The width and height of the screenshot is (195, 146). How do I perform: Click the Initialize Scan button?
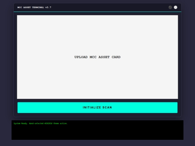pyautogui.click(x=97, y=107)
